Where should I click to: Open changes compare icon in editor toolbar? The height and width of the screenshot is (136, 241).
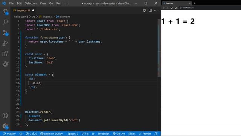145,10
